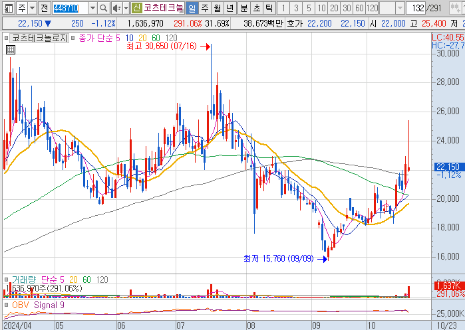Image resolution: width=465 pixels, height=330 pixels.
Task: Click the LC:40.55 label at top right
Action: point(448,37)
